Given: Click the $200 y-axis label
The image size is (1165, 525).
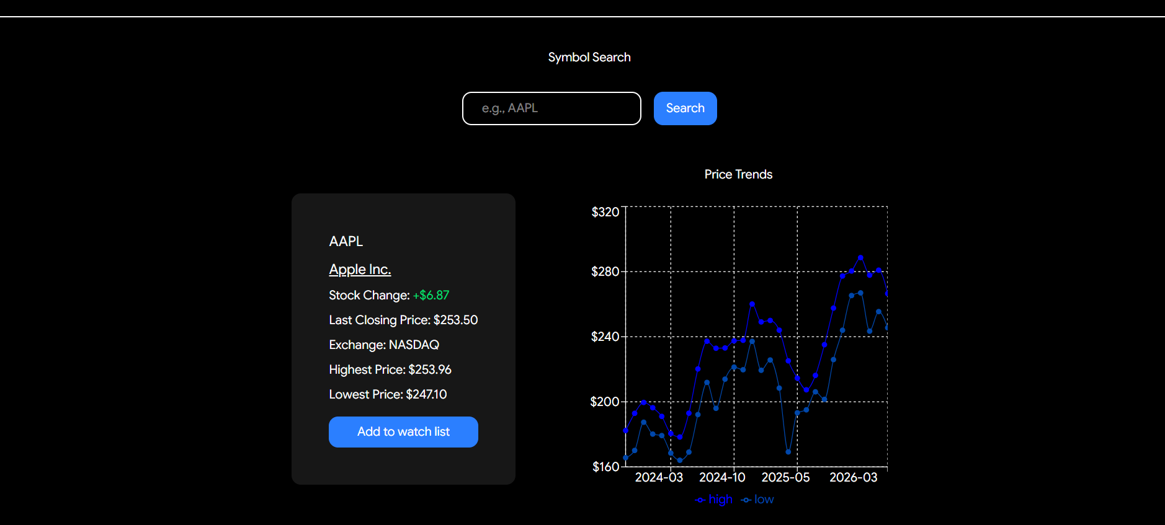Looking at the screenshot, I should point(605,402).
